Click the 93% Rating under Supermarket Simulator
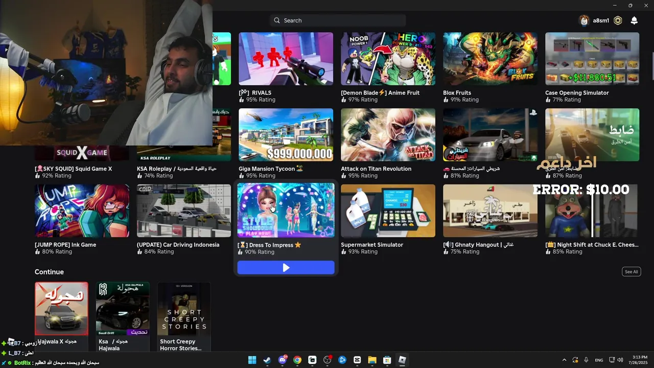 click(x=359, y=252)
